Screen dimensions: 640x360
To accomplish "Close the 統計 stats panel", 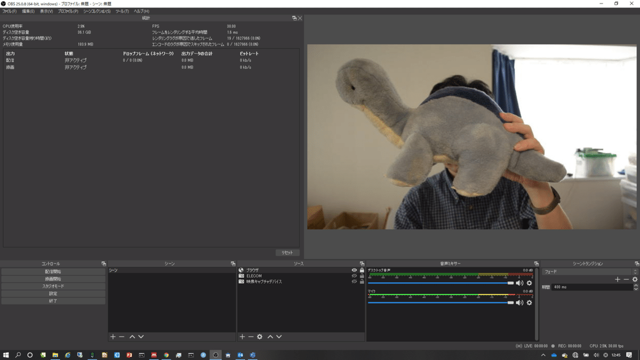I will pos(300,18).
